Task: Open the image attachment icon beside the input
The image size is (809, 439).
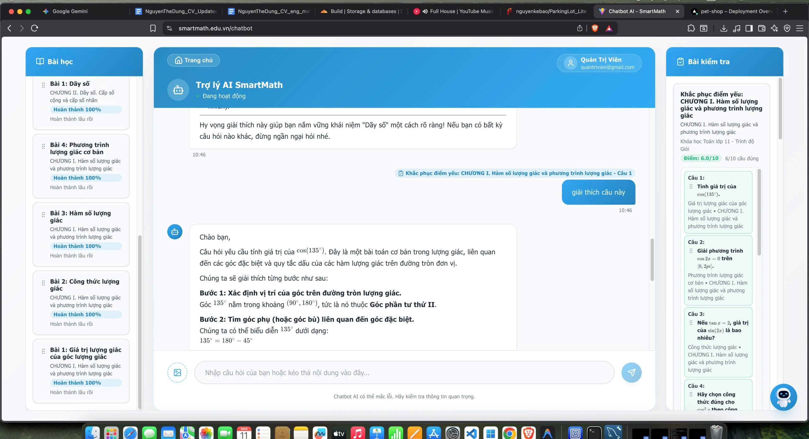Action: (x=177, y=372)
